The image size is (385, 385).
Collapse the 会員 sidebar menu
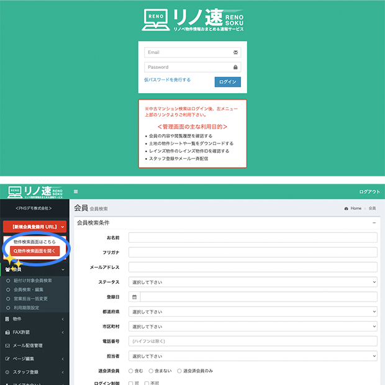35,269
